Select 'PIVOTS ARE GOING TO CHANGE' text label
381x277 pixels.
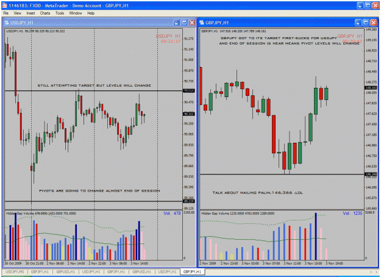pyautogui.click(x=99, y=190)
